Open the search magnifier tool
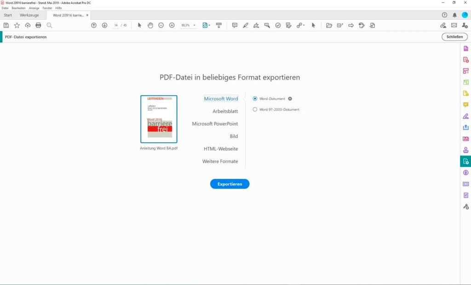The image size is (471, 285). tap(49, 26)
